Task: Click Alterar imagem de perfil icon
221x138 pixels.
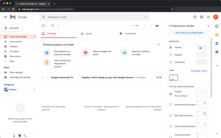Action: (85, 53)
